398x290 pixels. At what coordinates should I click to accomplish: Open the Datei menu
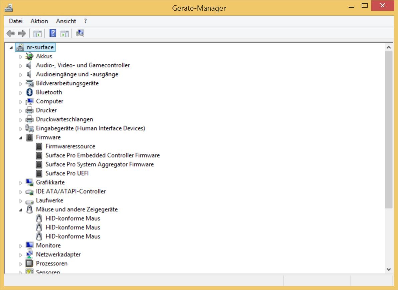[16, 21]
